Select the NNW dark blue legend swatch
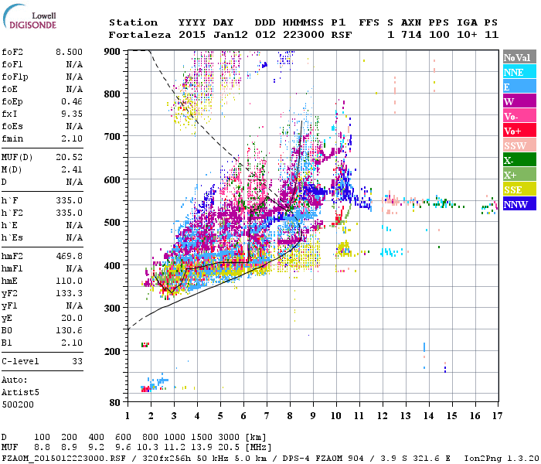Image resolution: width=541 pixels, height=464 pixels. click(x=519, y=204)
